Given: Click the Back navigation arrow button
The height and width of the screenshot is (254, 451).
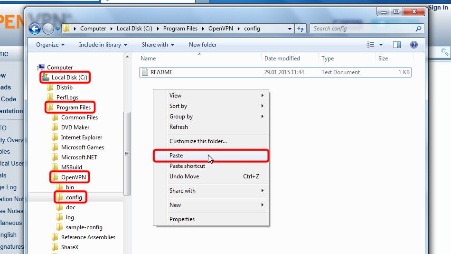Looking at the screenshot, I should pyautogui.click(x=35, y=29).
